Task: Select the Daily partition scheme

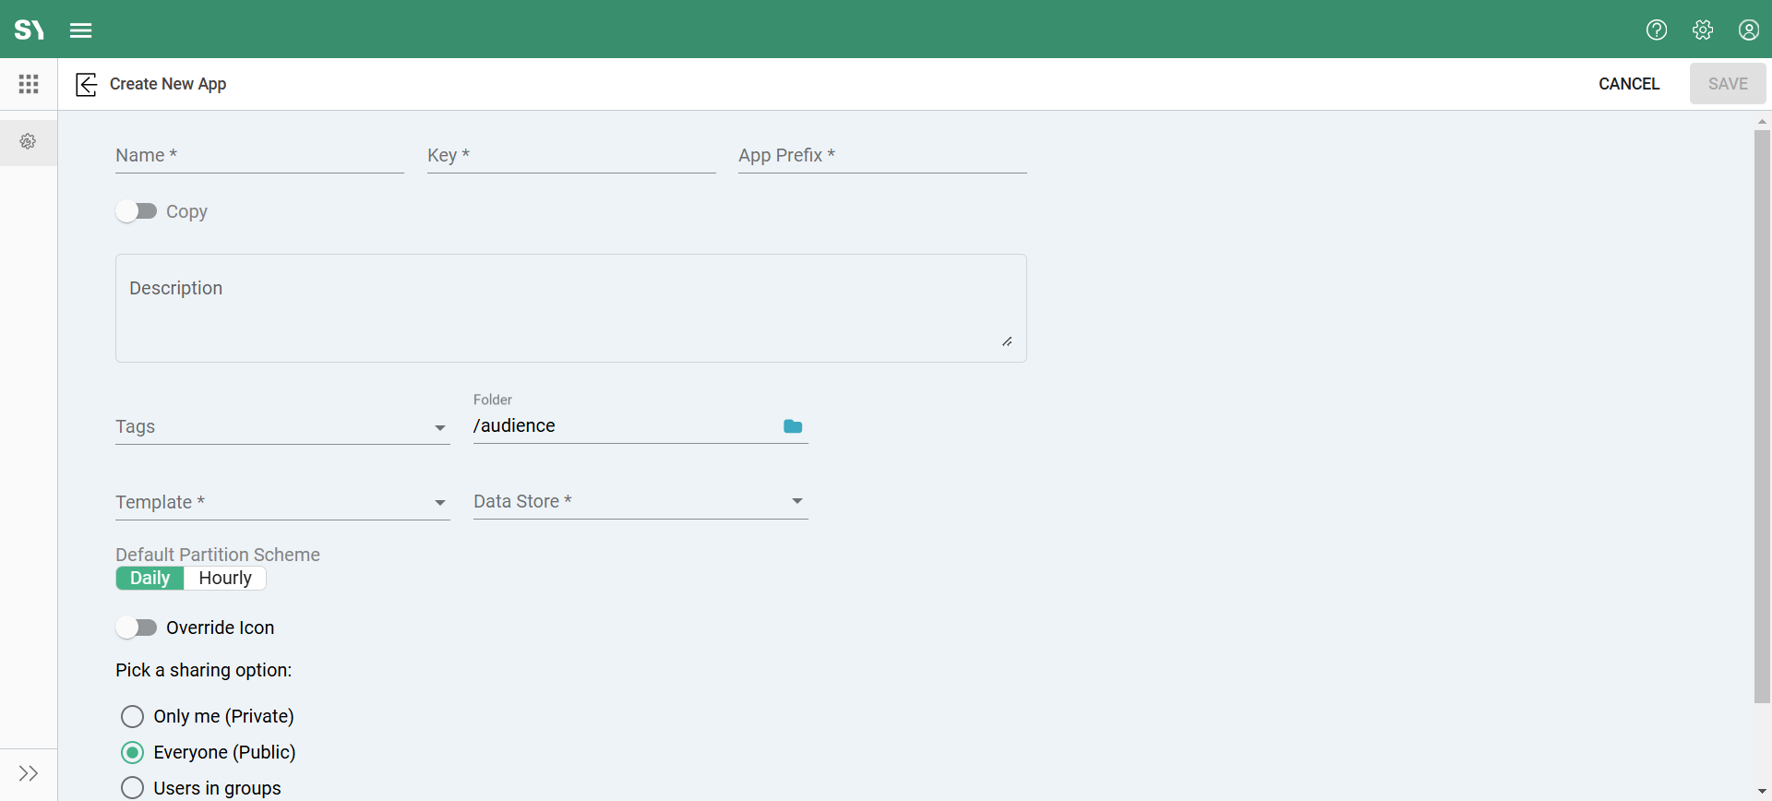Action: click(x=150, y=579)
